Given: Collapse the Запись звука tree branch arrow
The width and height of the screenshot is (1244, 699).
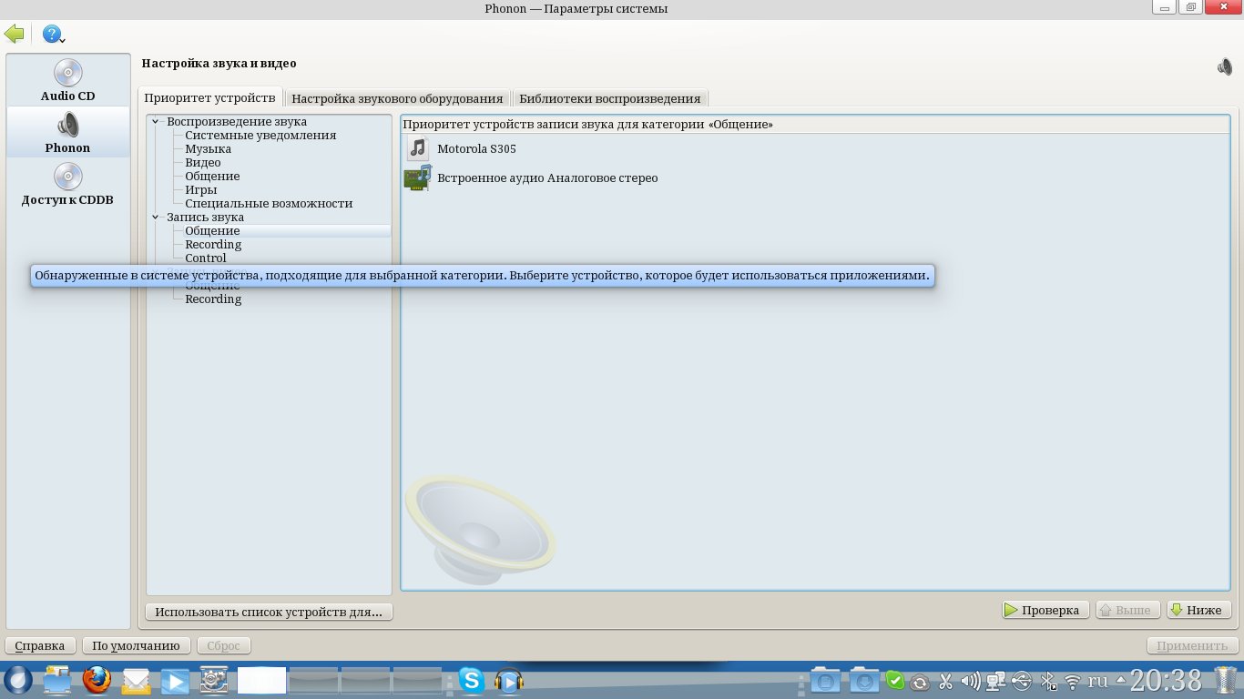Looking at the screenshot, I should pos(156,217).
